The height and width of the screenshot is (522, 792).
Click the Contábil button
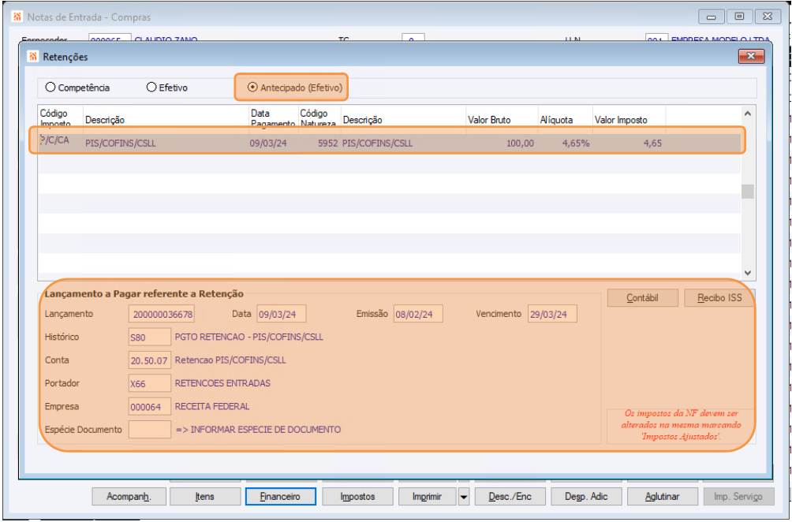(x=642, y=298)
